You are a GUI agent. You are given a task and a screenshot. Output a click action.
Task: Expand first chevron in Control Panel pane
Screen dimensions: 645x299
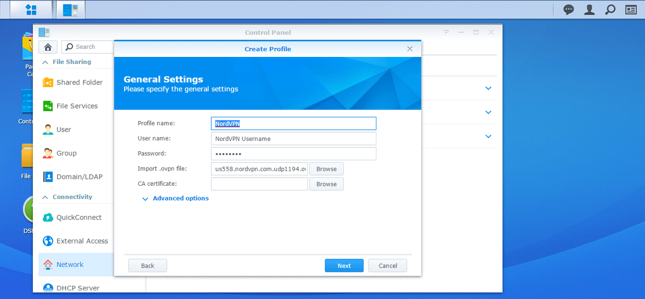pos(488,88)
